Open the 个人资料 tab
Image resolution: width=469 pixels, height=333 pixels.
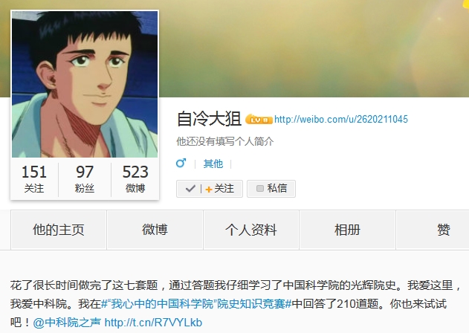[x=251, y=230]
